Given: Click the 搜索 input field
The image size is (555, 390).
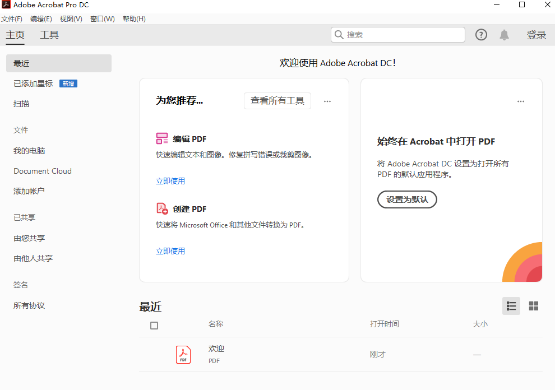Looking at the screenshot, I should (404, 35).
